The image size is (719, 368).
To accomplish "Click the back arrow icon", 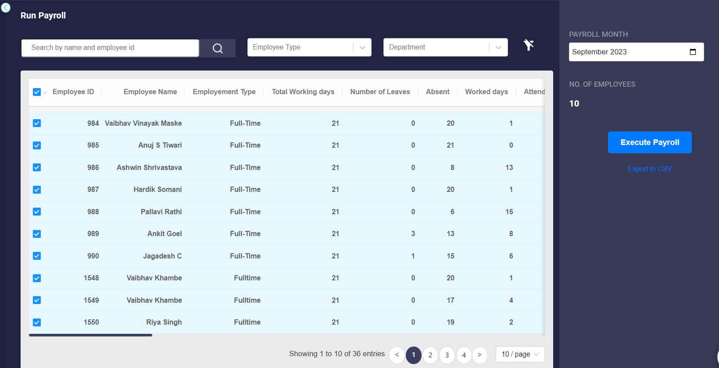I will click(6, 7).
